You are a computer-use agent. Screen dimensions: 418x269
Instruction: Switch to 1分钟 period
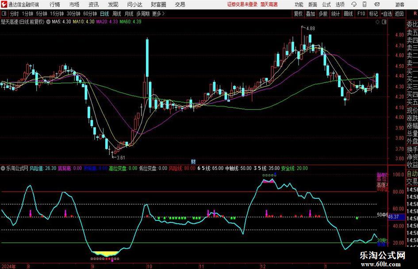coord(27,14)
